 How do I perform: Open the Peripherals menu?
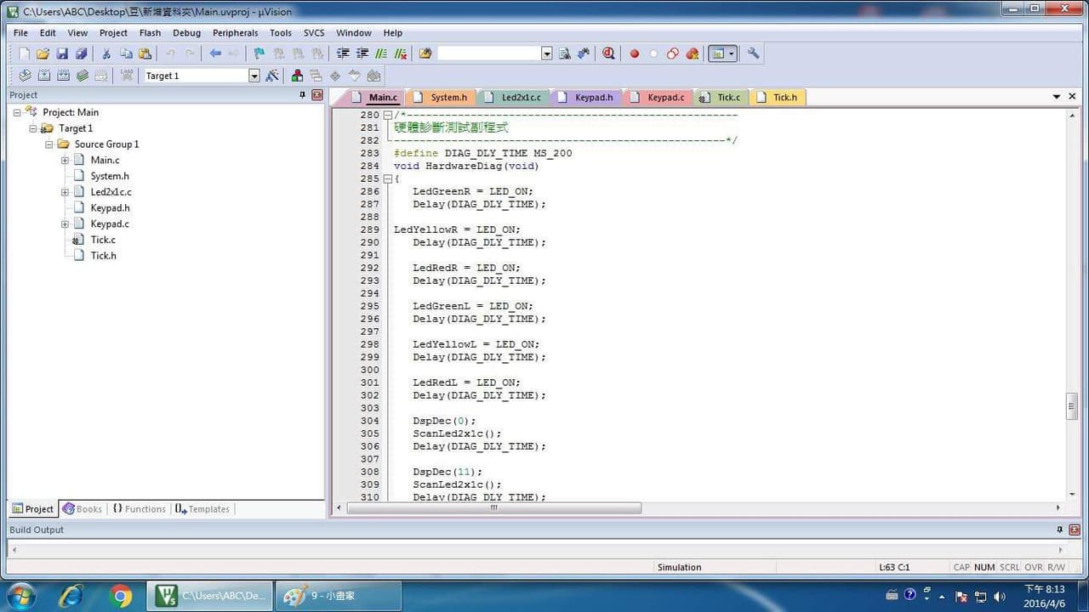(236, 33)
